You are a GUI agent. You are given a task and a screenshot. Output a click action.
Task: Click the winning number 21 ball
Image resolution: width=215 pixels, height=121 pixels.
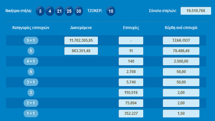coord(59,11)
